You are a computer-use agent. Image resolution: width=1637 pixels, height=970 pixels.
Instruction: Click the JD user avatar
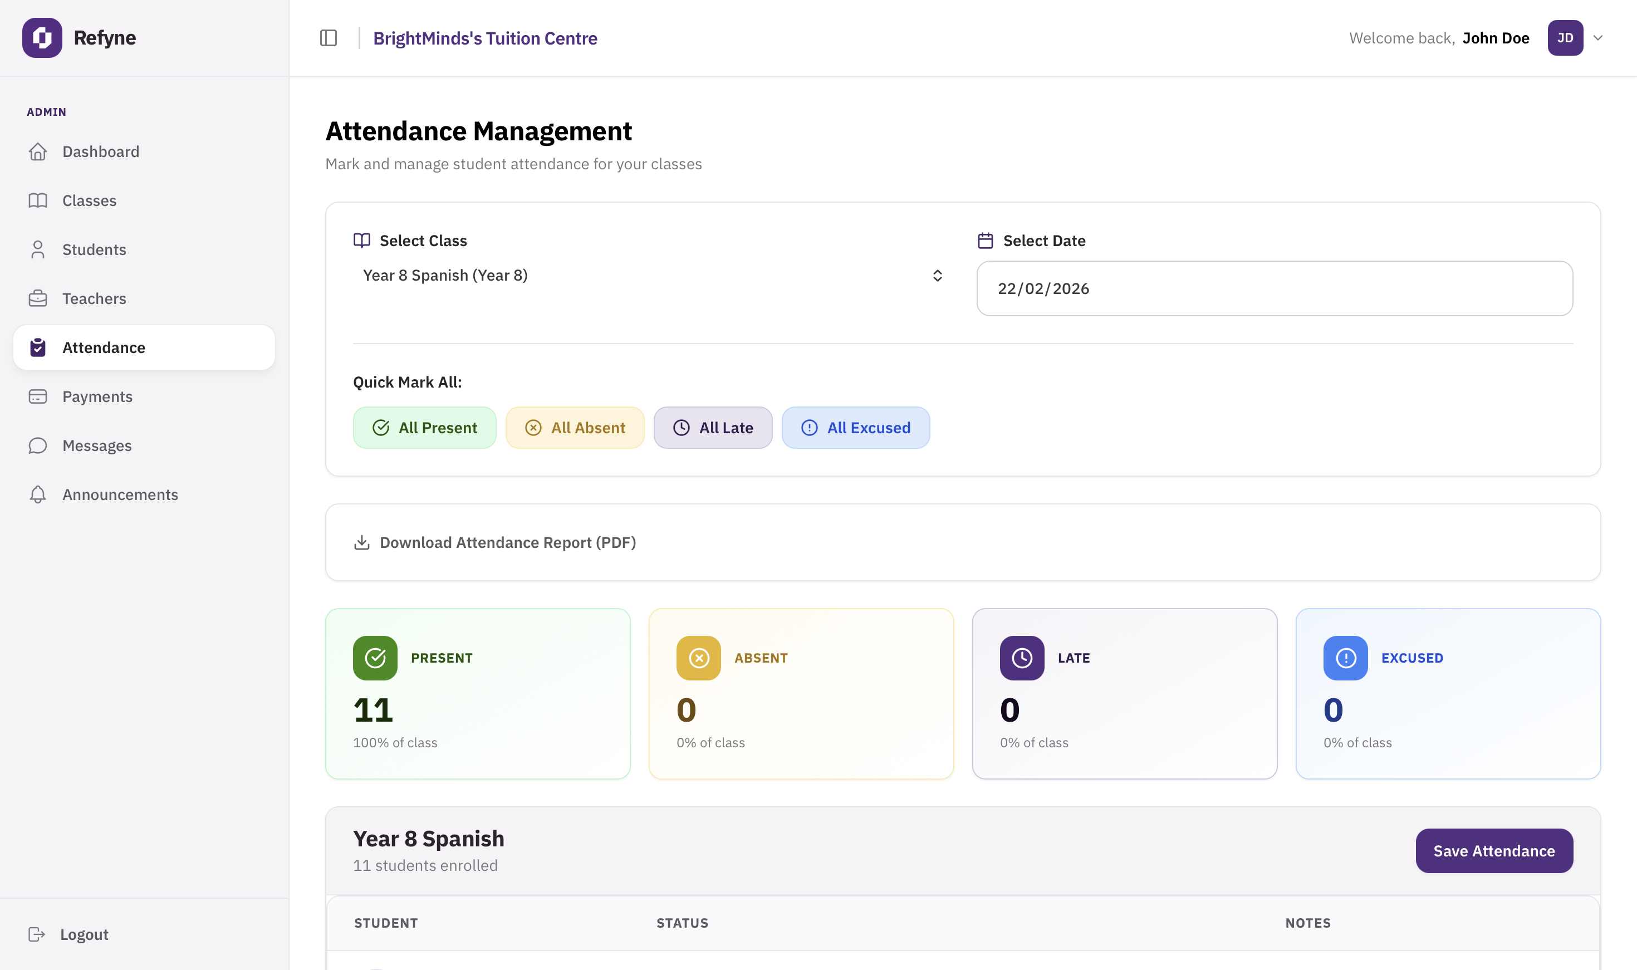[1565, 38]
